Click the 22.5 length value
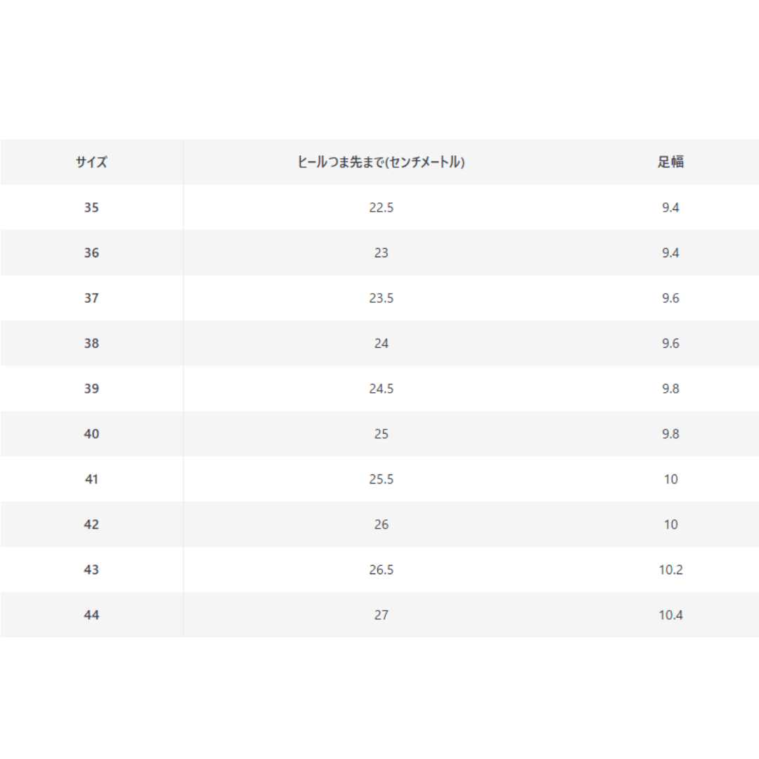Viewport: 759px width, 759px height. (381, 207)
